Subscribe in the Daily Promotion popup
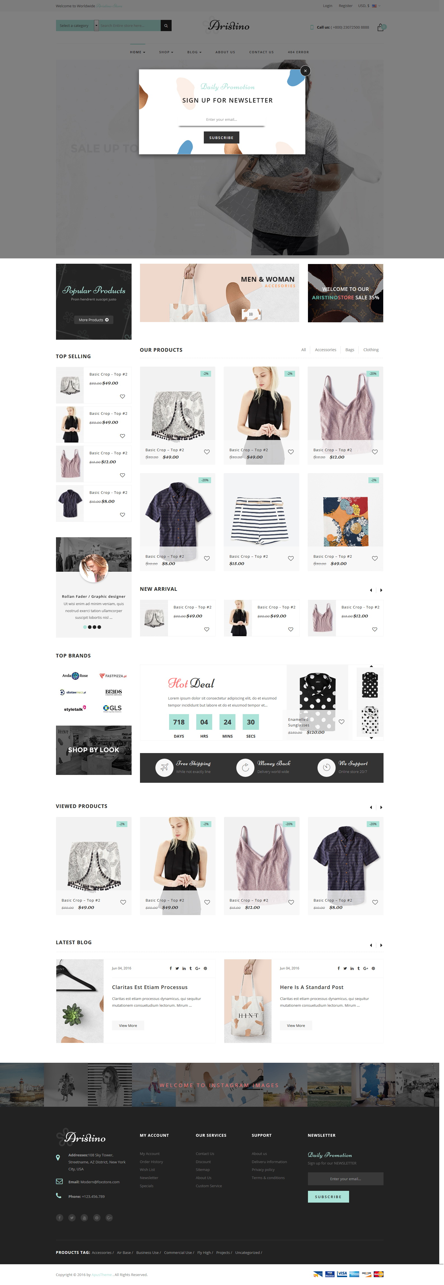 point(221,138)
